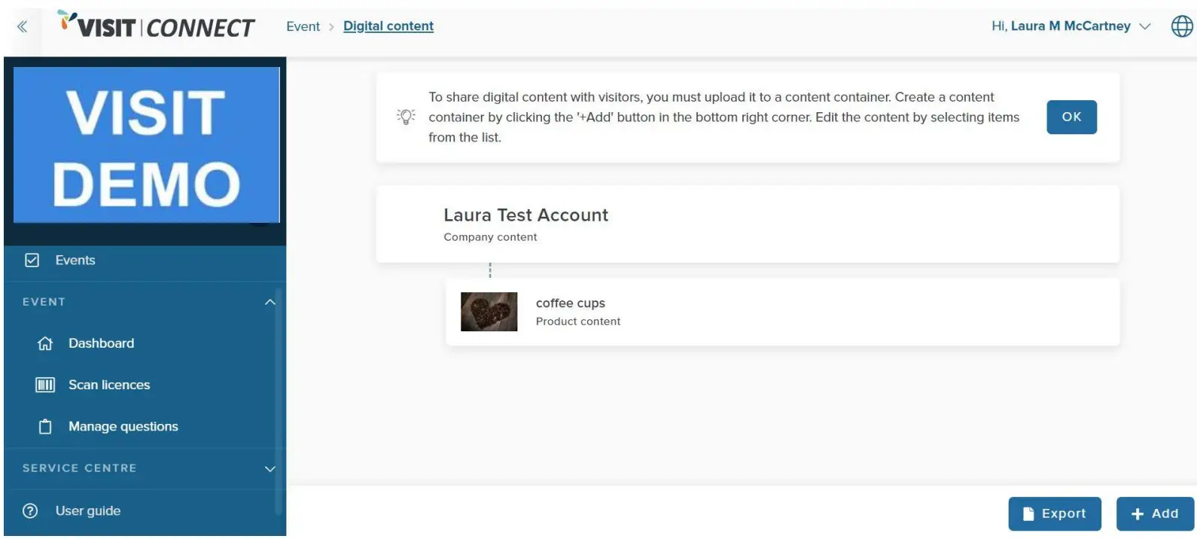This screenshot has width=1197, height=539.
Task: Click the User guide question mark icon
Action: coord(30,511)
